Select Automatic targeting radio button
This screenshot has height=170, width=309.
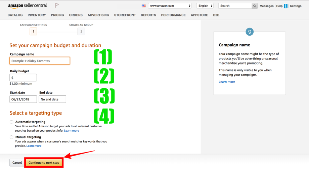pyautogui.click(x=11, y=122)
